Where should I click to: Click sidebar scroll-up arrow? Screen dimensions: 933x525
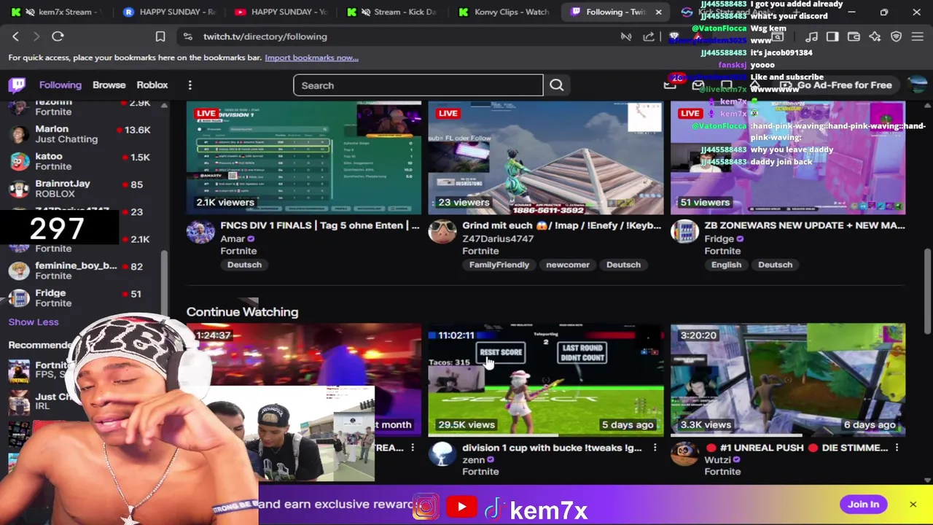point(164,106)
